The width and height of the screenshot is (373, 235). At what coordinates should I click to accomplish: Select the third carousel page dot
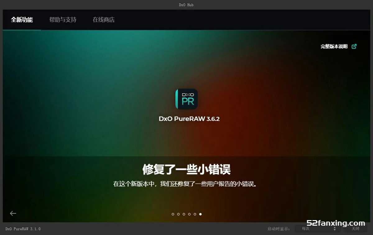click(x=184, y=214)
